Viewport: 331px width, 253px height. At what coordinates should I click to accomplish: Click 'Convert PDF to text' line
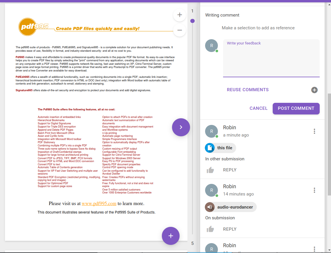coord(49,164)
